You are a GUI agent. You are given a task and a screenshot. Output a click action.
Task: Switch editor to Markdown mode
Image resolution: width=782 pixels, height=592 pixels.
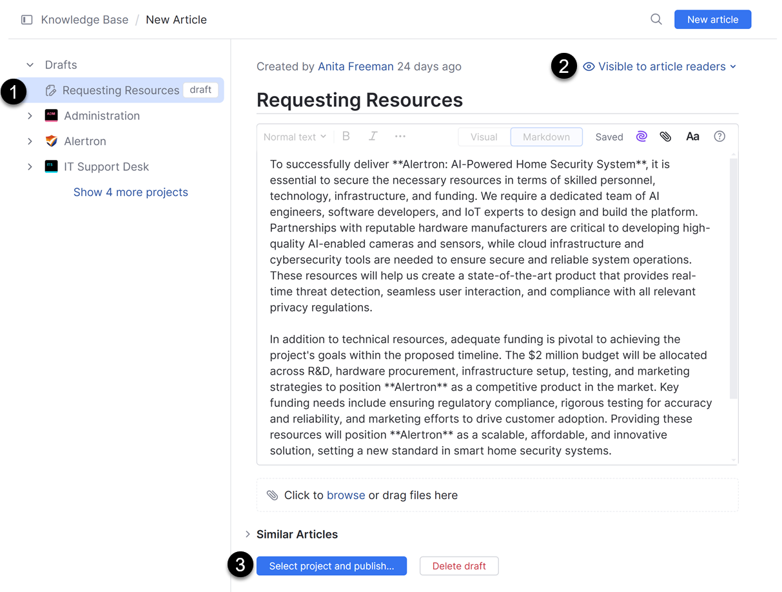546,137
